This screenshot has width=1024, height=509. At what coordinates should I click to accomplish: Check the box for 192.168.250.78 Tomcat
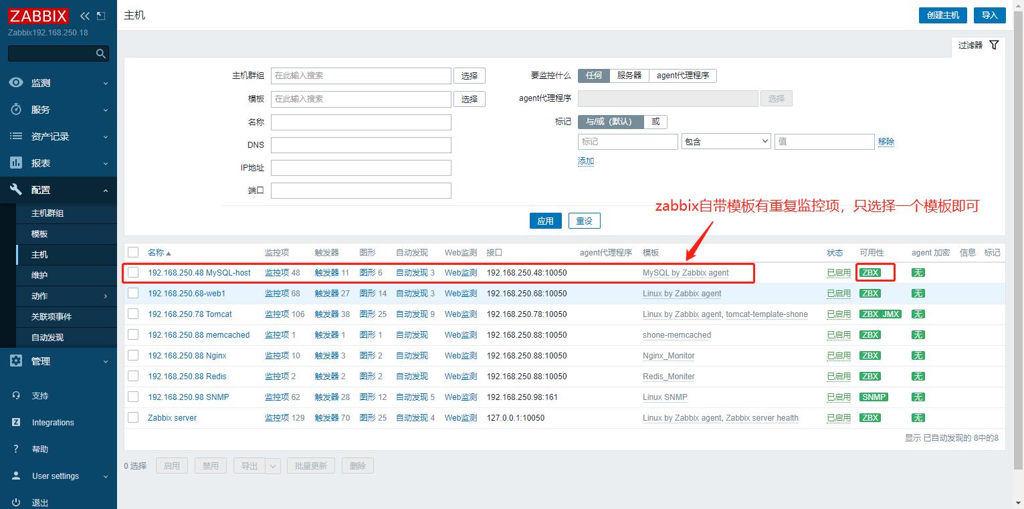click(x=133, y=314)
